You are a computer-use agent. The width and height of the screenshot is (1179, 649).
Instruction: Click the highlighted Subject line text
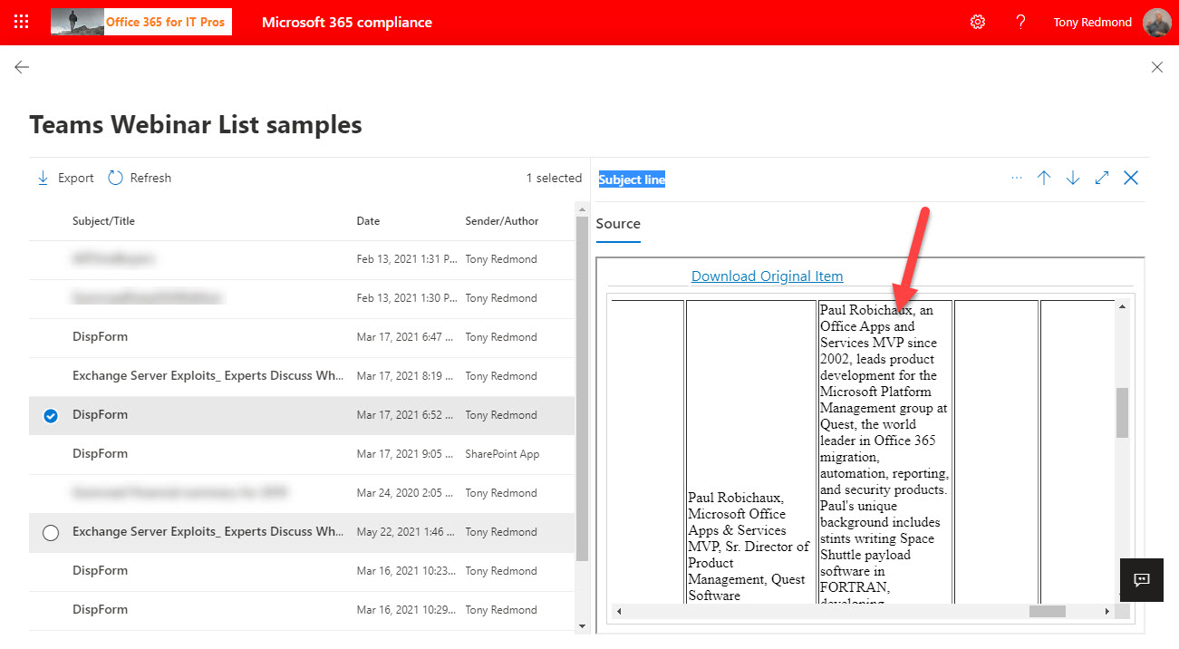[632, 179]
